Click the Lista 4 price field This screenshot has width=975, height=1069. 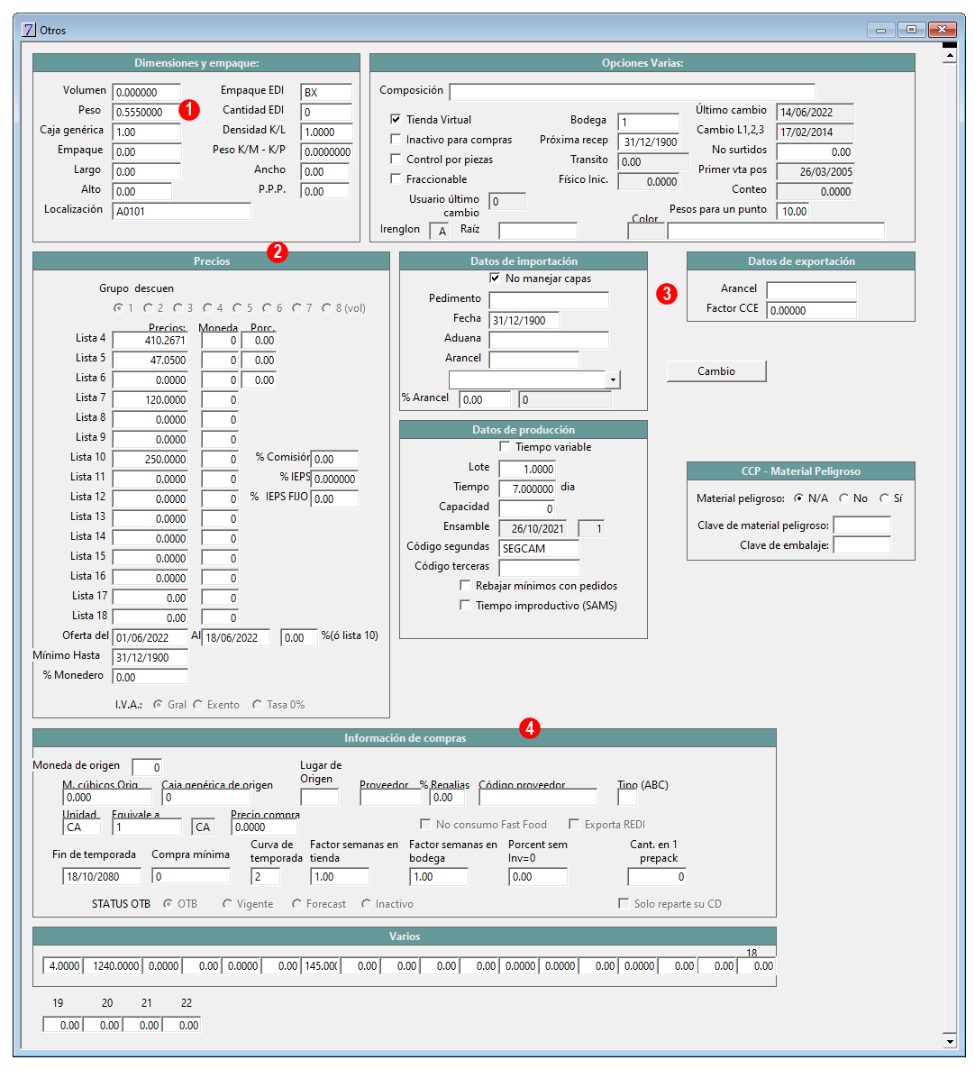point(150,340)
